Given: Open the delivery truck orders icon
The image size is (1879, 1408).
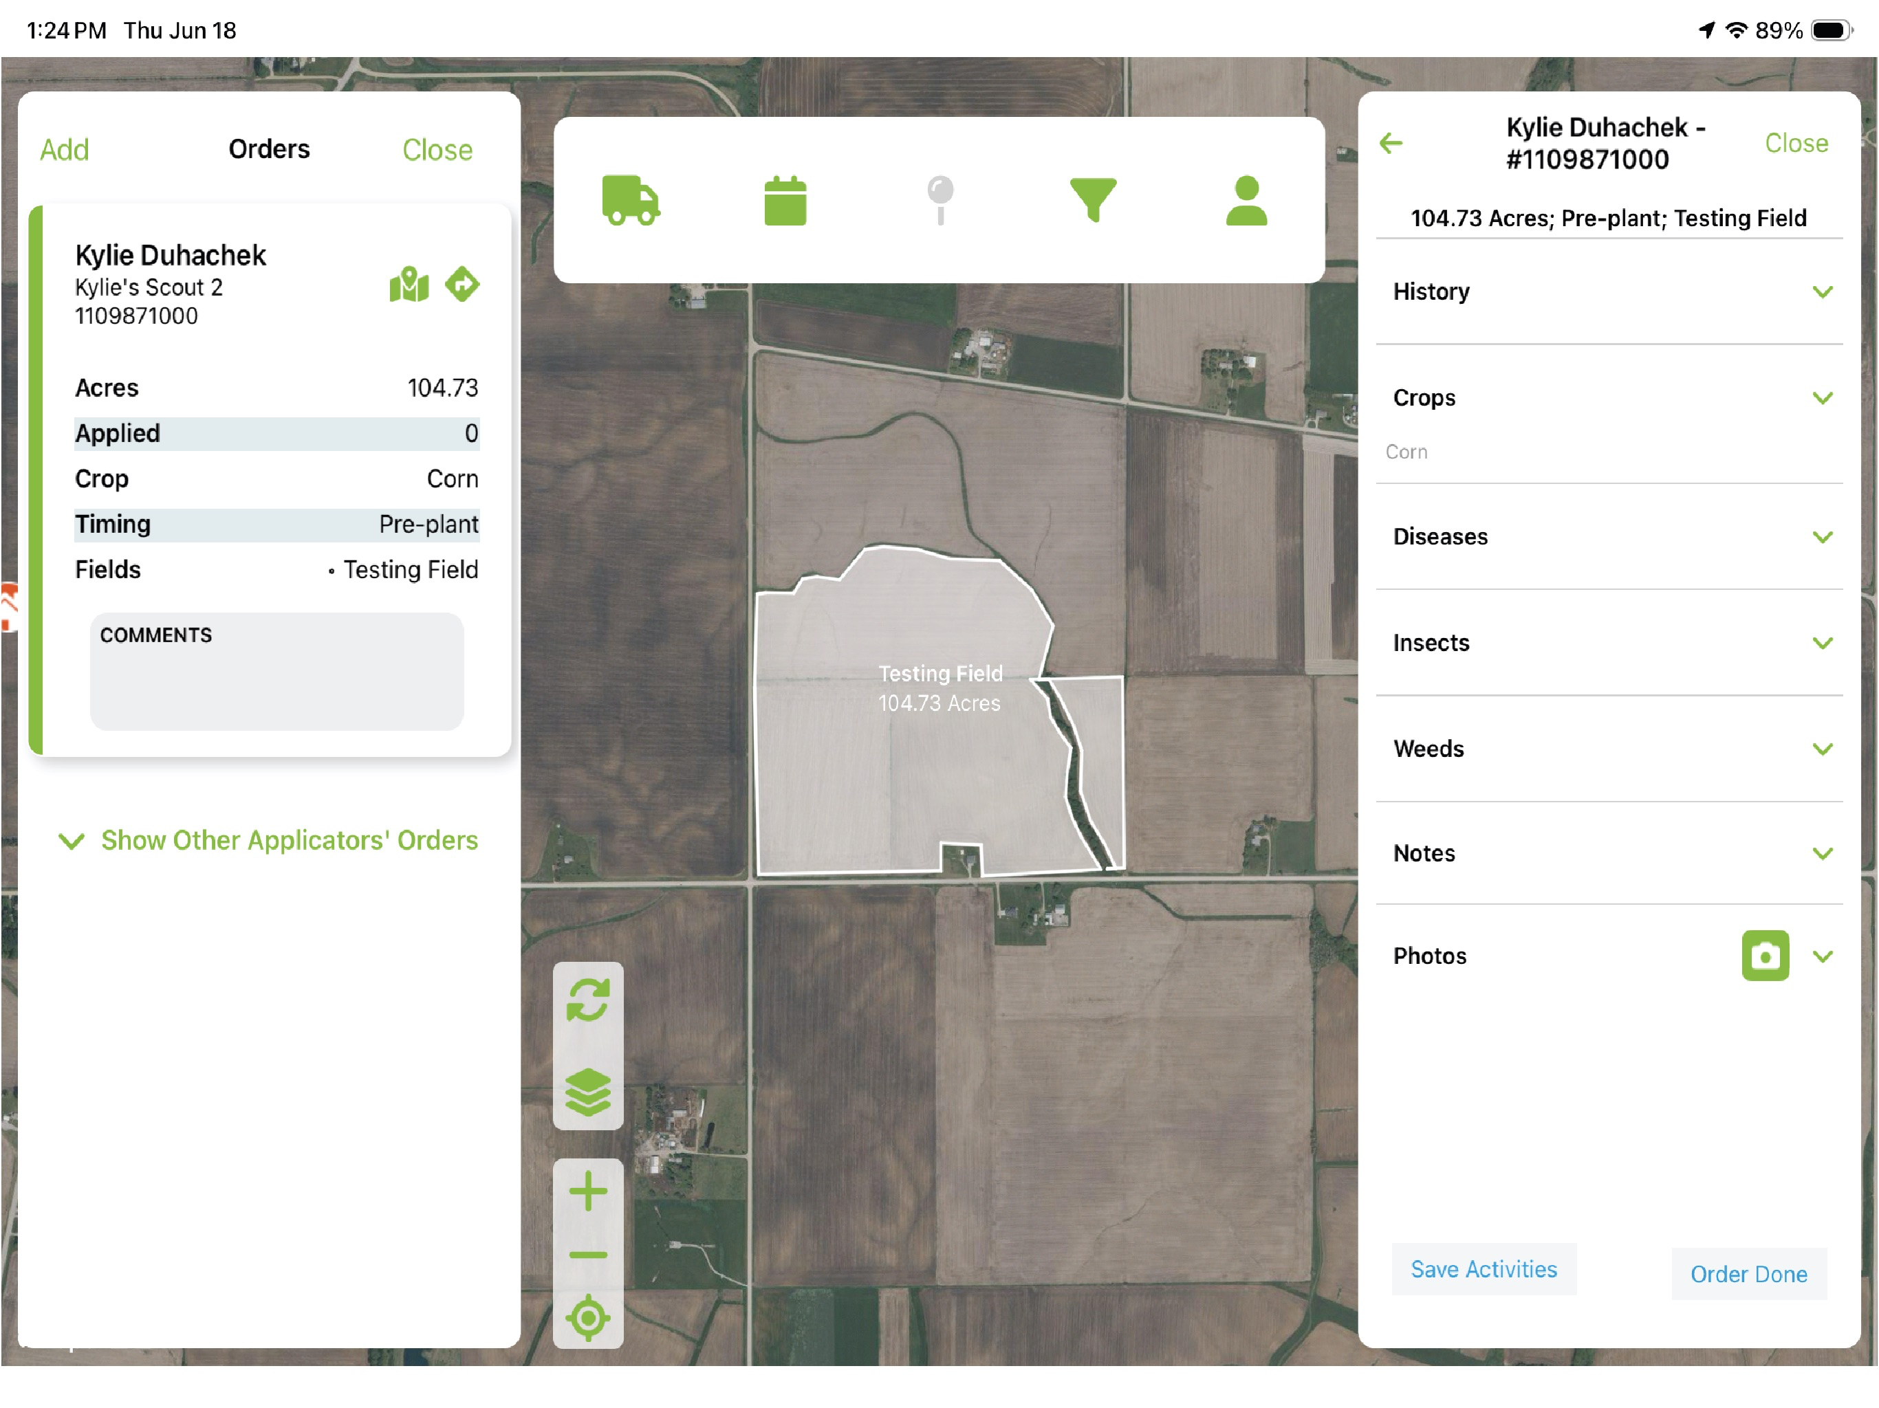Looking at the screenshot, I should 630,201.
